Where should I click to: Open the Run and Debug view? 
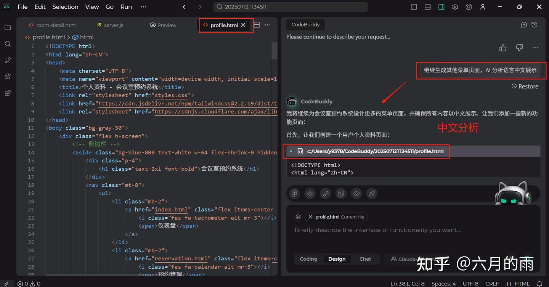tap(8, 77)
